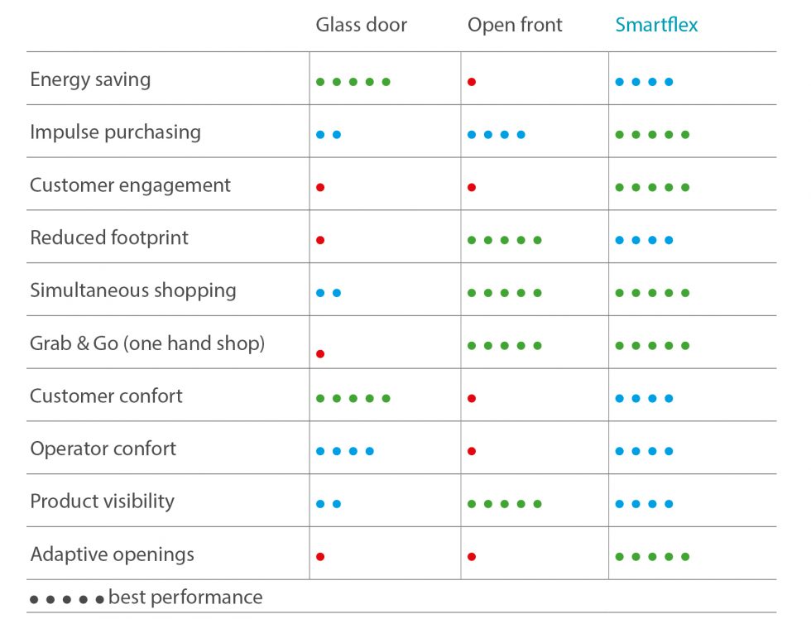Image resolution: width=811 pixels, height=619 pixels.
Task: Click green dots for Glass door Energy saving
Action: tap(353, 82)
